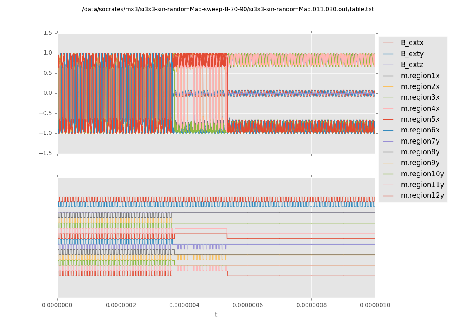
Task: Click the B_extx legend label
Action: [x=412, y=43]
